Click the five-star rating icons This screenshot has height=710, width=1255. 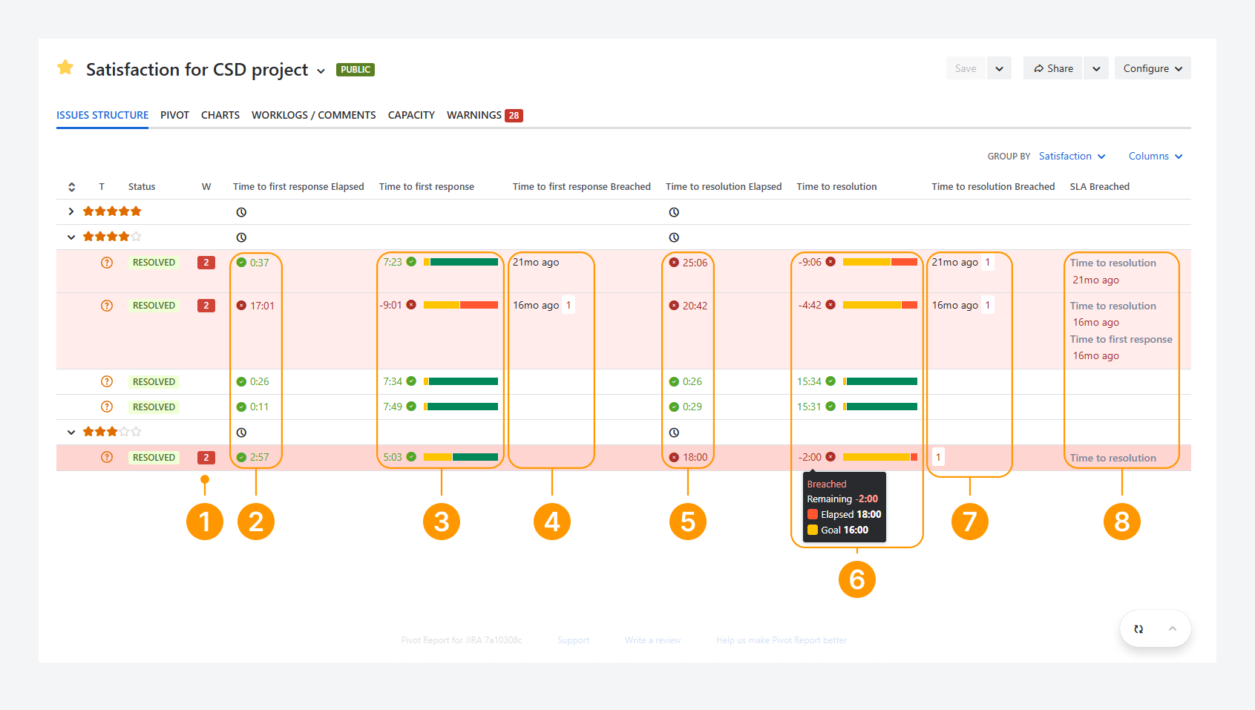click(112, 211)
